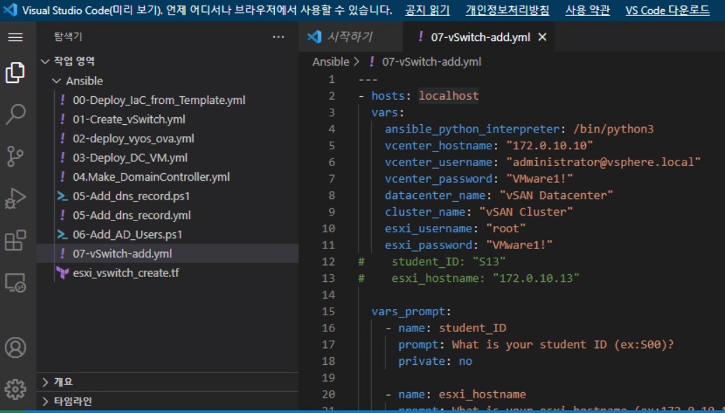The image size is (725, 413).
Task: Open the 사용 약관 link
Action: click(x=587, y=10)
